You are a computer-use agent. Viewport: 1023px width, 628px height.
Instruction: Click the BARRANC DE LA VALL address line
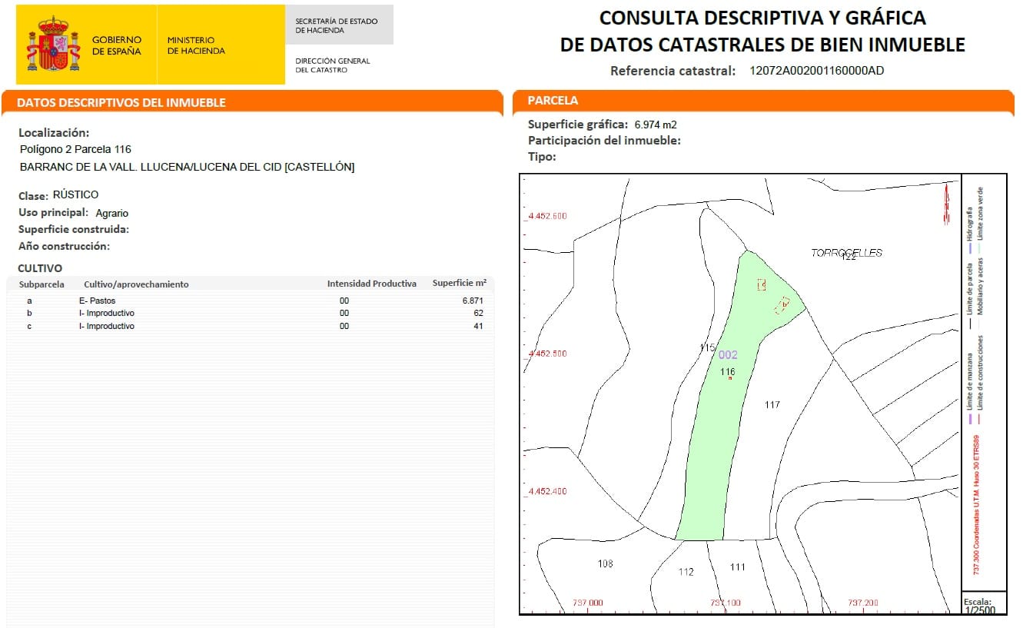(187, 167)
